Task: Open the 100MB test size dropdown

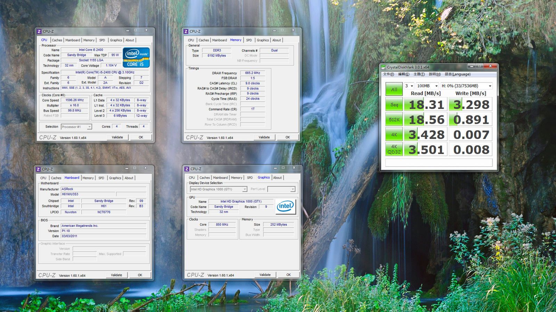Action: click(x=427, y=86)
